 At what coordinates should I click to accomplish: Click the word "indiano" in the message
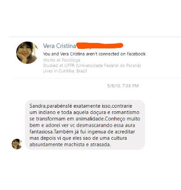point(47,112)
